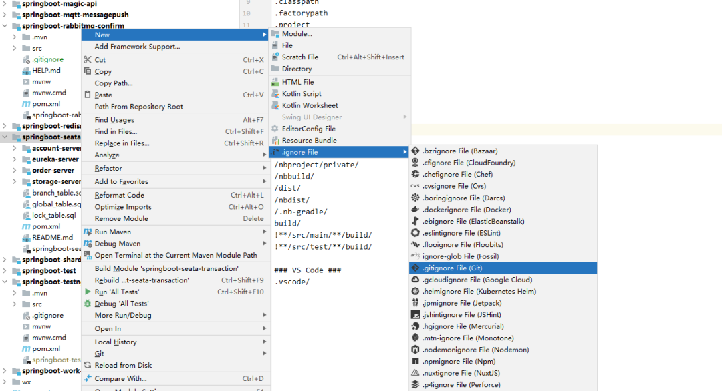
Task: Click the cvs icon beside .cvsignore File
Action: click(415, 186)
